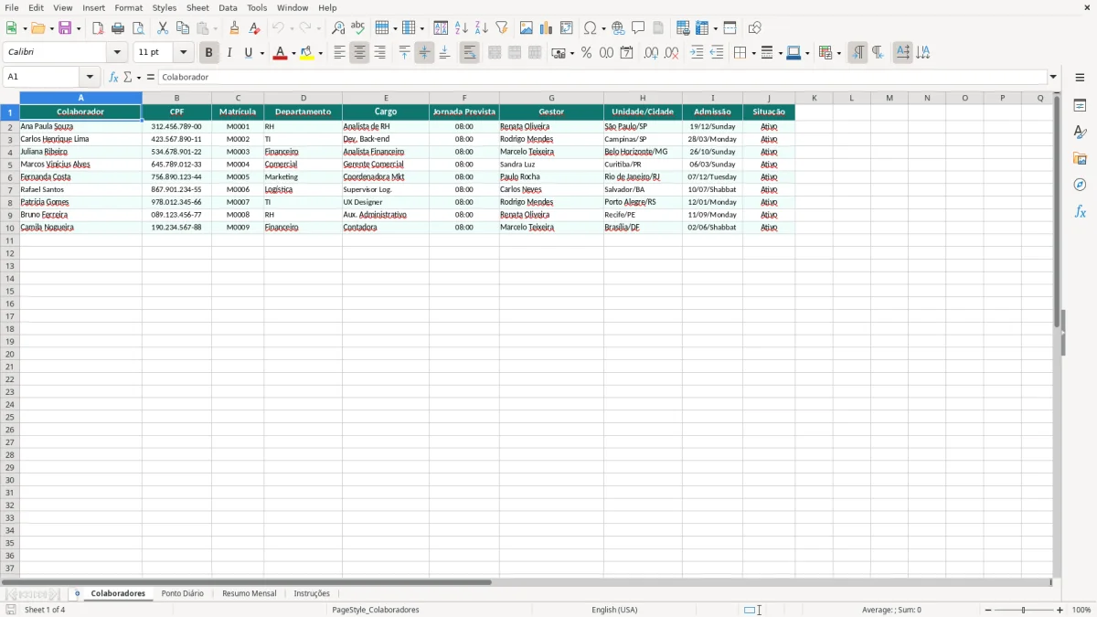This screenshot has width=1097, height=617.
Task: Switch to the Resumo Mensal sheet tab
Action: coord(249,593)
